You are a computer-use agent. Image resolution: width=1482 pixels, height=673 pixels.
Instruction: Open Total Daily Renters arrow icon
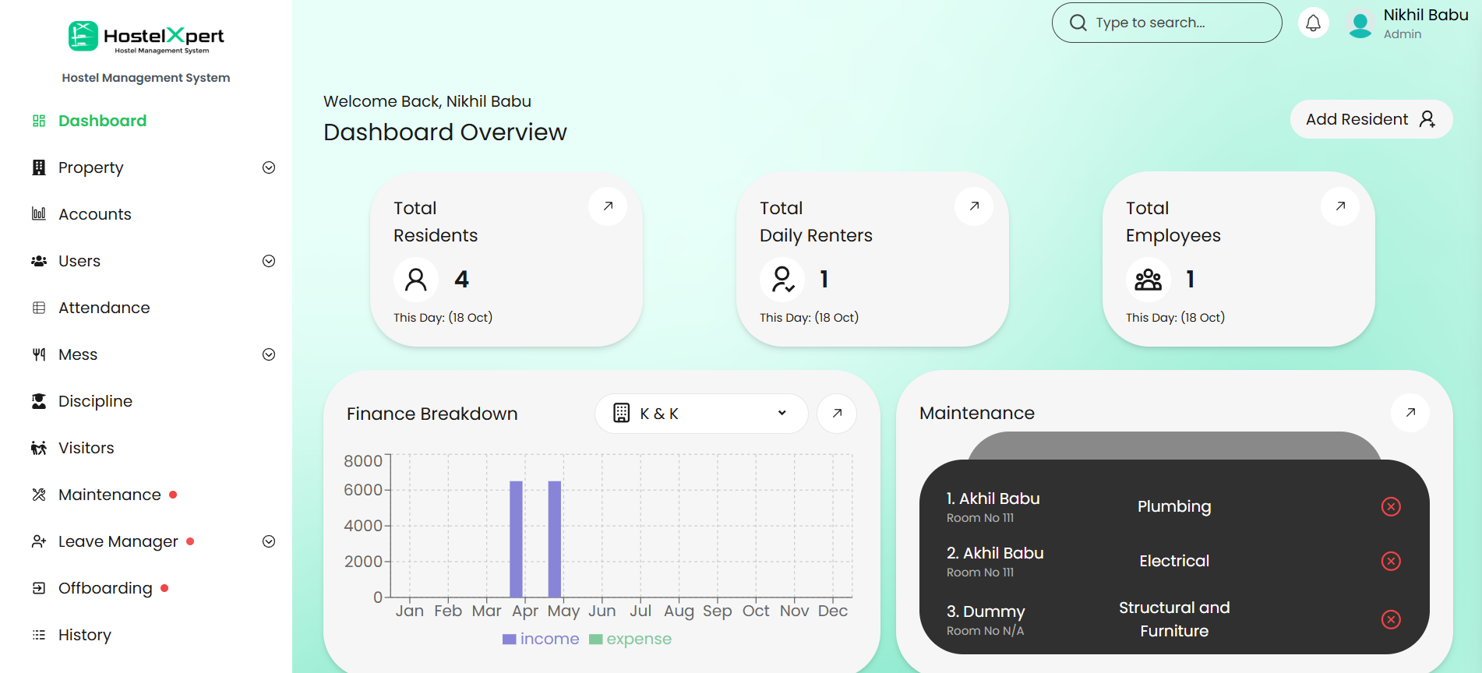pos(974,206)
